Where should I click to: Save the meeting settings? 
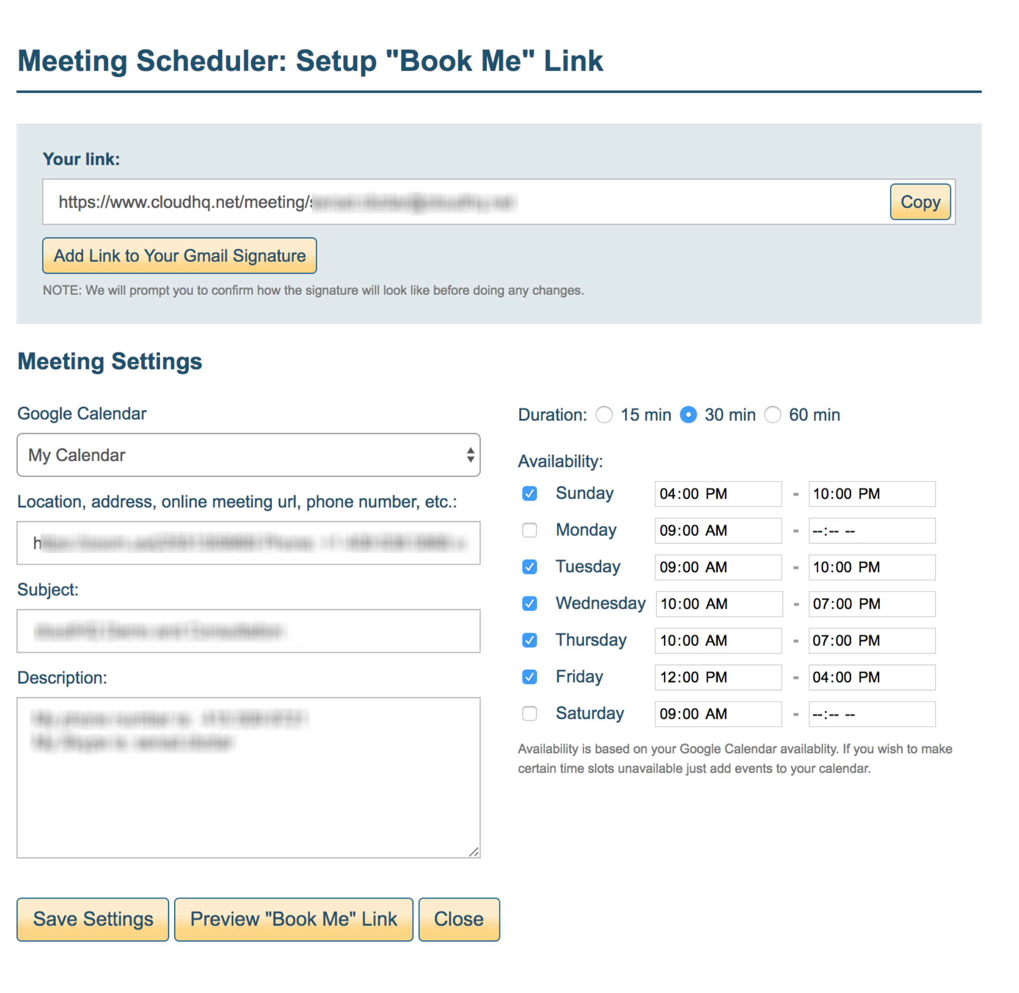pyautogui.click(x=92, y=919)
